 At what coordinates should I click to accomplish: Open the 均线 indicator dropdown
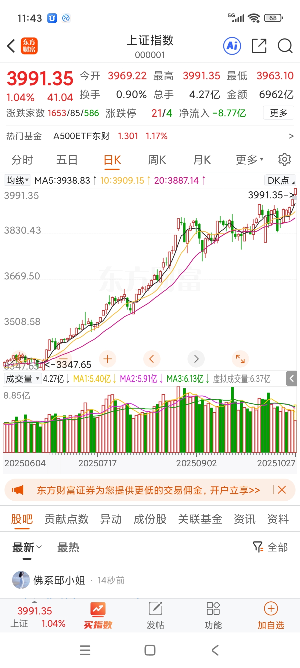click(x=17, y=180)
